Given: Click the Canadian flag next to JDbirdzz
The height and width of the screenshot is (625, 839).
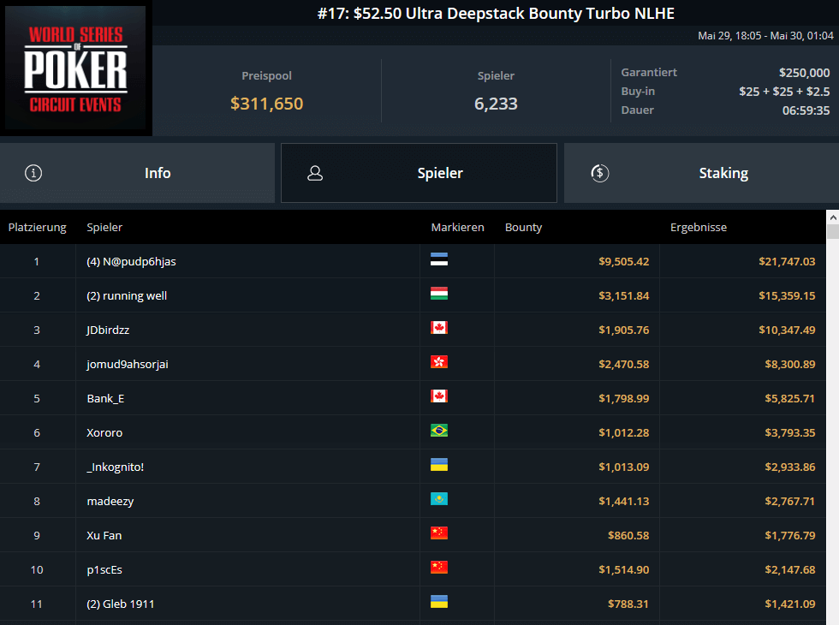Looking at the screenshot, I should [x=439, y=329].
